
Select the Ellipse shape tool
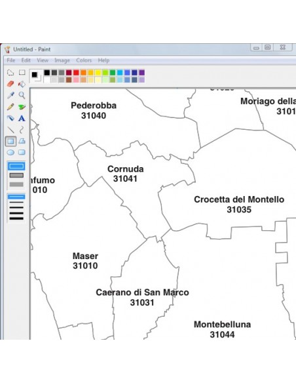pos(10,152)
